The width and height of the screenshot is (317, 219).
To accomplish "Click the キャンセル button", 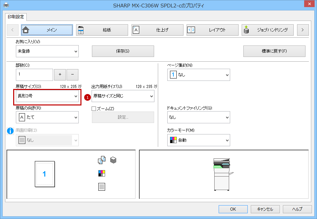I will tap(265, 209).
